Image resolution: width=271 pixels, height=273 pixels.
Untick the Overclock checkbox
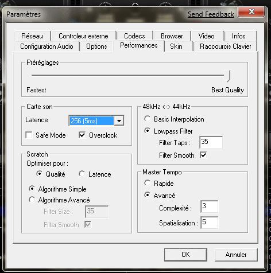[82, 135]
